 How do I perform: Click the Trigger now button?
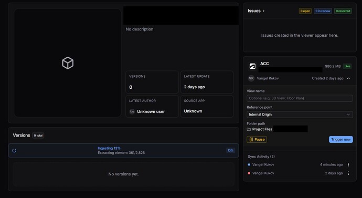click(341, 139)
